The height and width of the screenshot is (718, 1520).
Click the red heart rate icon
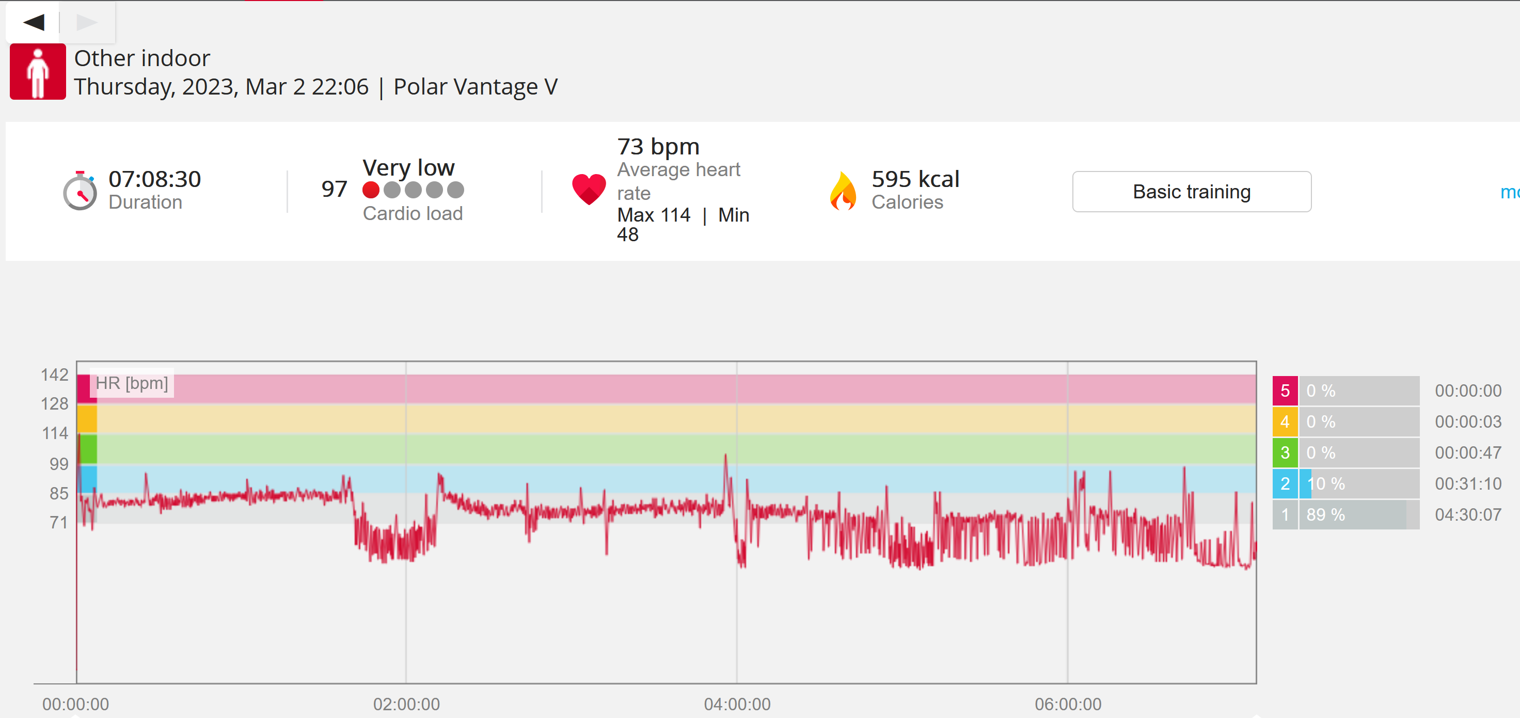589,189
